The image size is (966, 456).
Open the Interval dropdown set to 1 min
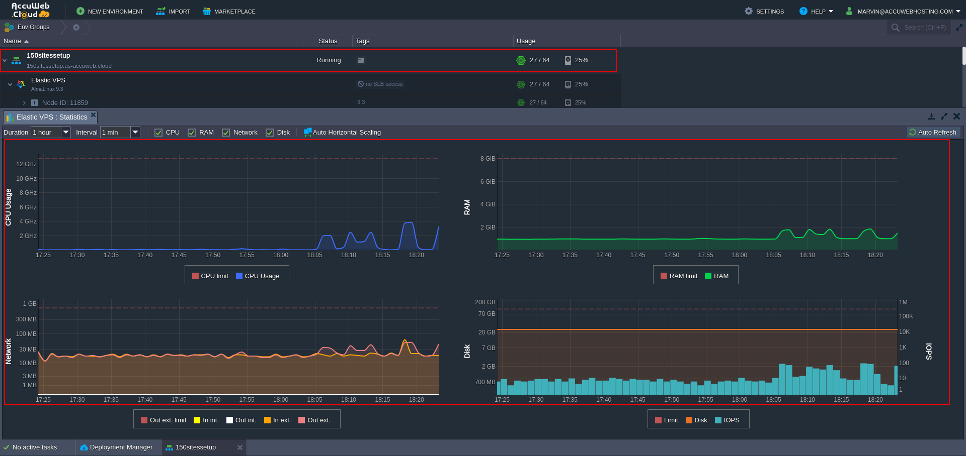point(135,132)
